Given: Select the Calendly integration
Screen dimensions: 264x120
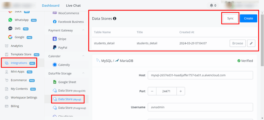Looking at the screenshot, I should (64, 65).
